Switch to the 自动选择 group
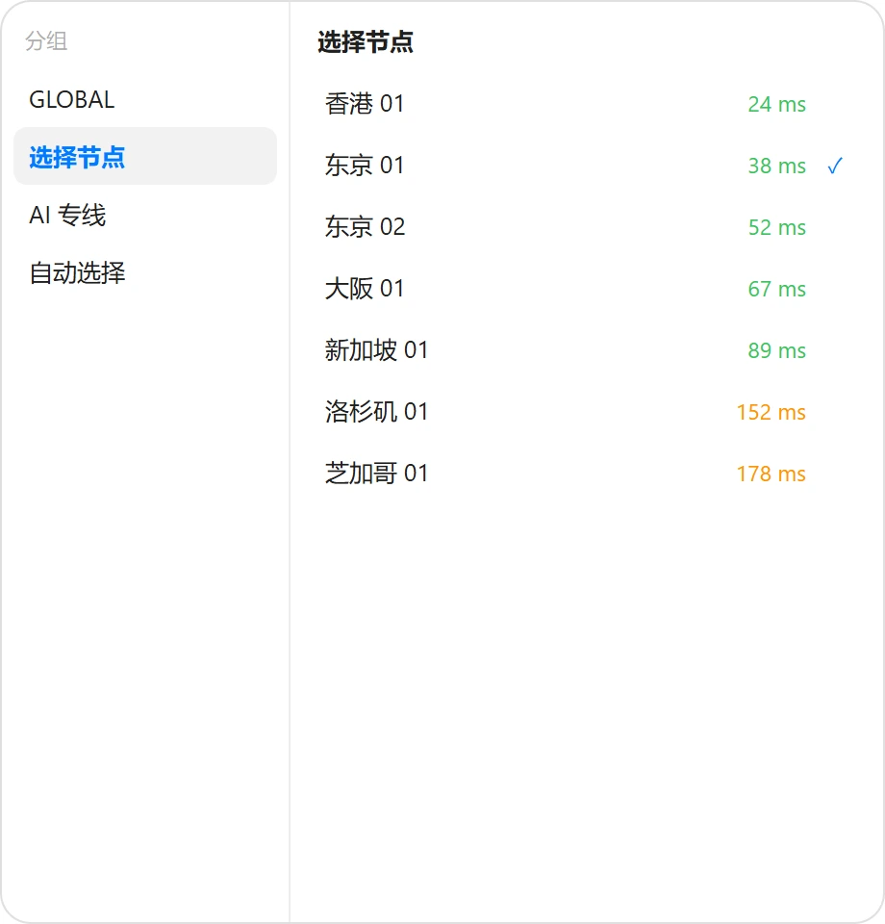The image size is (885, 924). point(145,272)
